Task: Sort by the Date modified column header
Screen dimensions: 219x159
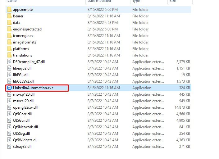Action: 99,1
